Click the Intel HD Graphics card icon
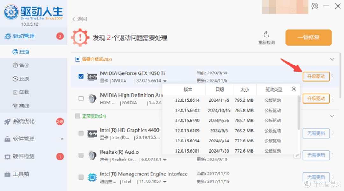Screen dimensions: 344x191 [x=92, y=133]
